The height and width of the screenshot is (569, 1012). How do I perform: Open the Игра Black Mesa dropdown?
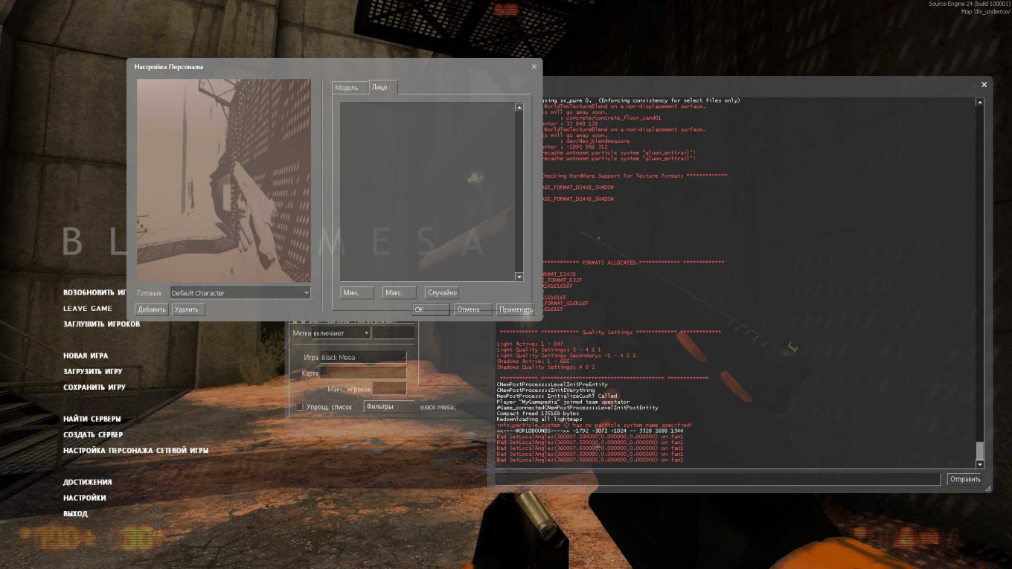click(363, 357)
